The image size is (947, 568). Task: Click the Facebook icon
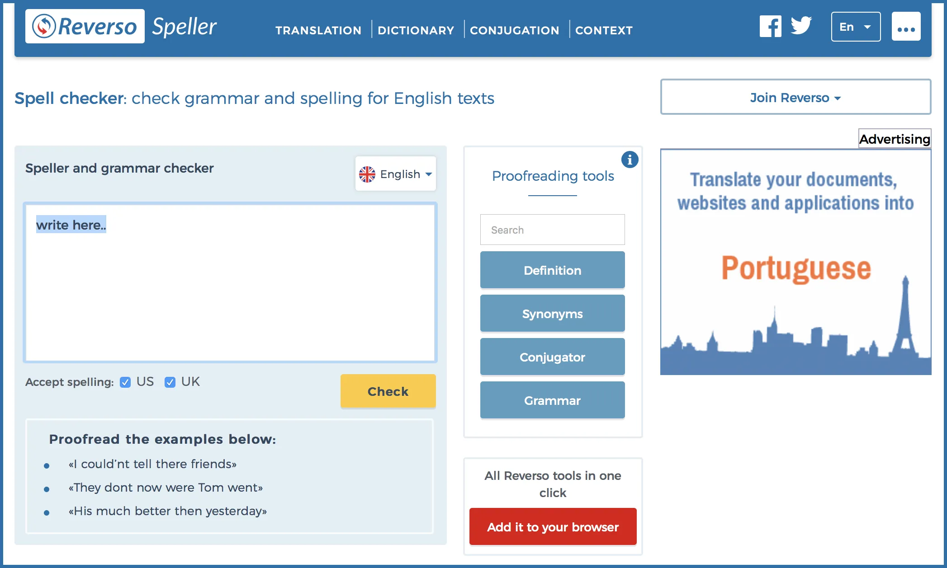click(x=771, y=27)
